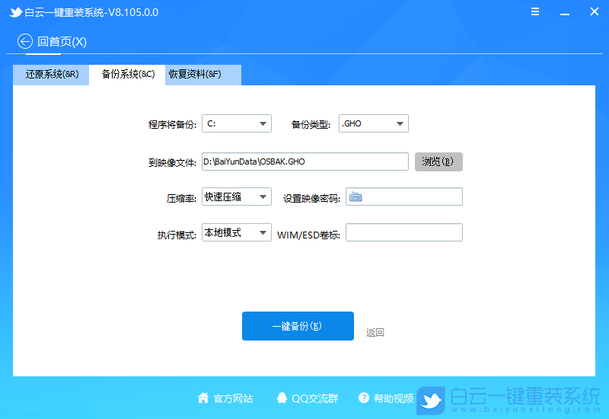
Task: Go back via 回首页(X) text
Action: tap(62, 42)
